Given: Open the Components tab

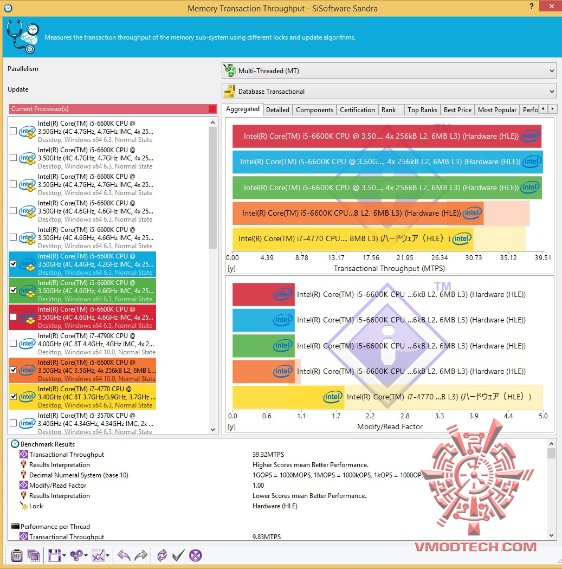Looking at the screenshot, I should (x=314, y=109).
